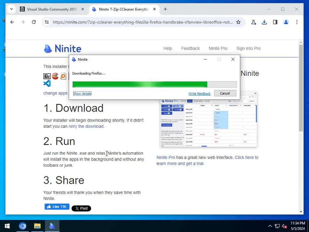
Task: View site information icon in address bar
Action: tap(47, 22)
